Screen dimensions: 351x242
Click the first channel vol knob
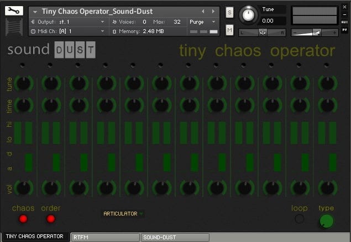tap(24, 188)
